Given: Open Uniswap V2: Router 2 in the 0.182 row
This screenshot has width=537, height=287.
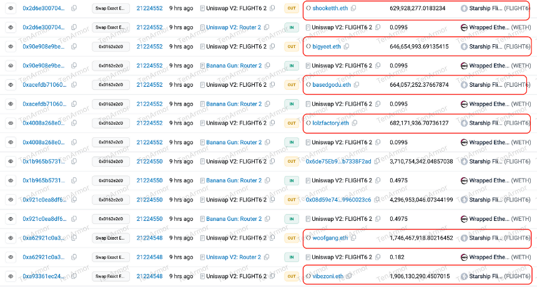Looking at the screenshot, I should click(x=234, y=257).
